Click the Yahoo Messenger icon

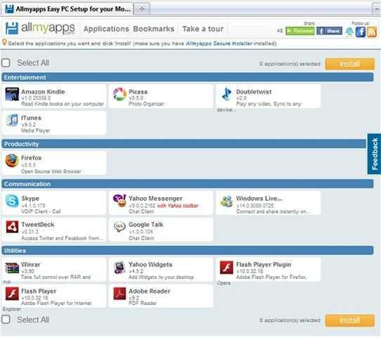[120, 201]
